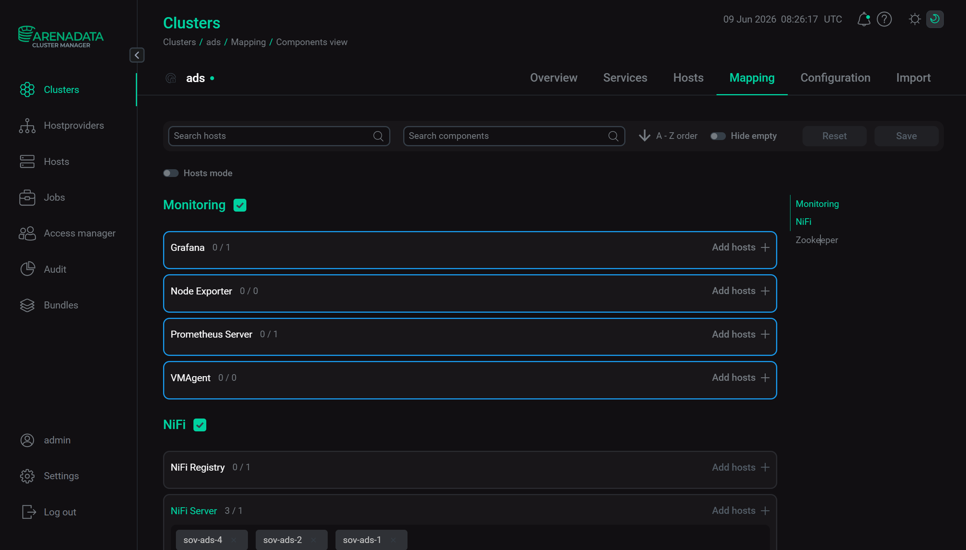This screenshot has width=966, height=550.
Task: Click the Reset button
Action: point(834,136)
